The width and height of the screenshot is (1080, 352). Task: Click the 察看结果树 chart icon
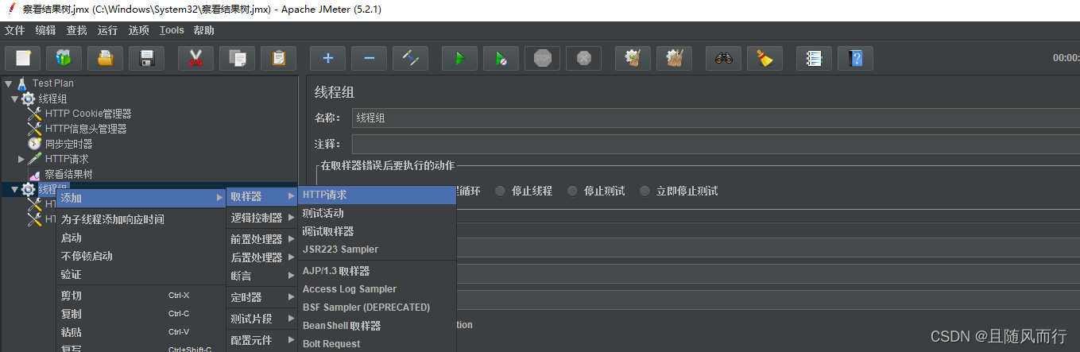click(34, 174)
